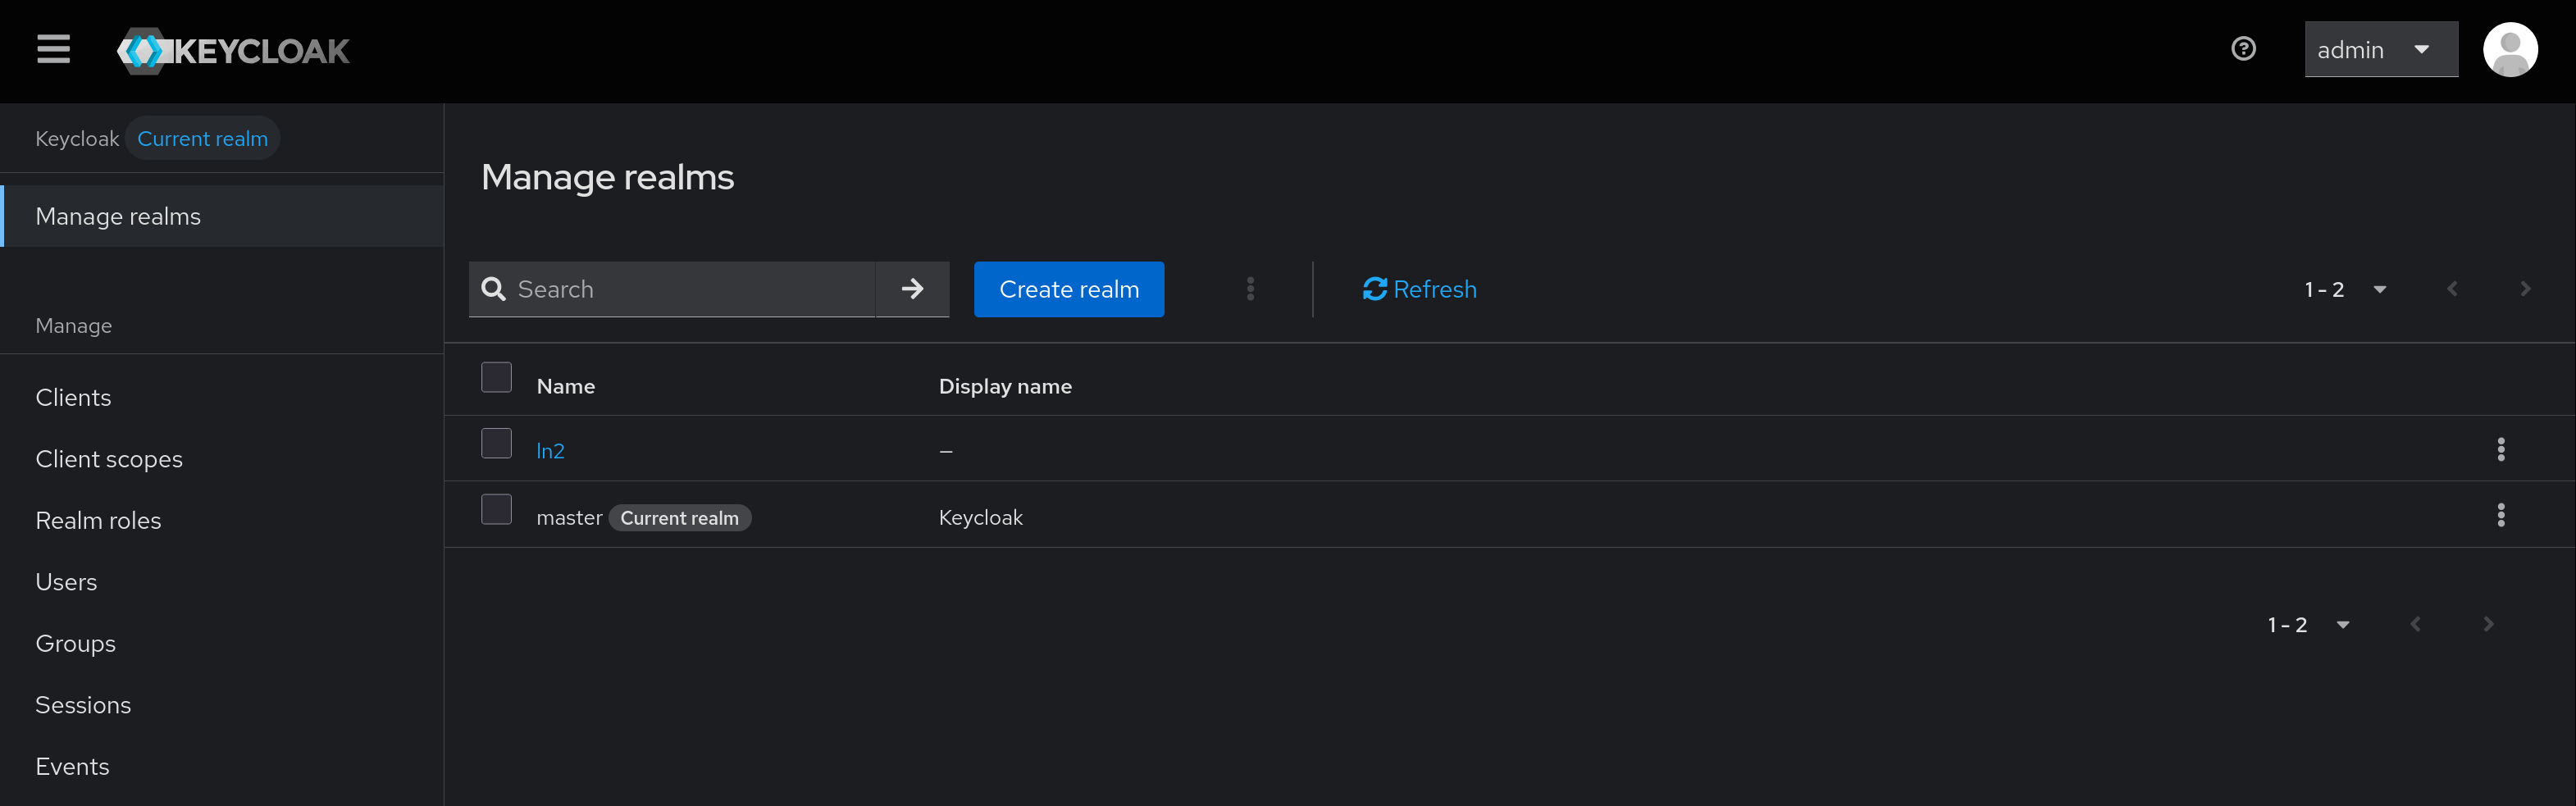Toggle the hamburger sidebar menu
2576x806 pixels.
pos(53,49)
